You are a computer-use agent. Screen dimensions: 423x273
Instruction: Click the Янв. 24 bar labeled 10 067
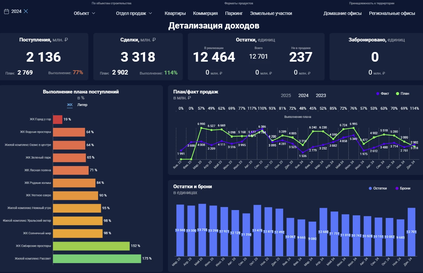[290, 237]
